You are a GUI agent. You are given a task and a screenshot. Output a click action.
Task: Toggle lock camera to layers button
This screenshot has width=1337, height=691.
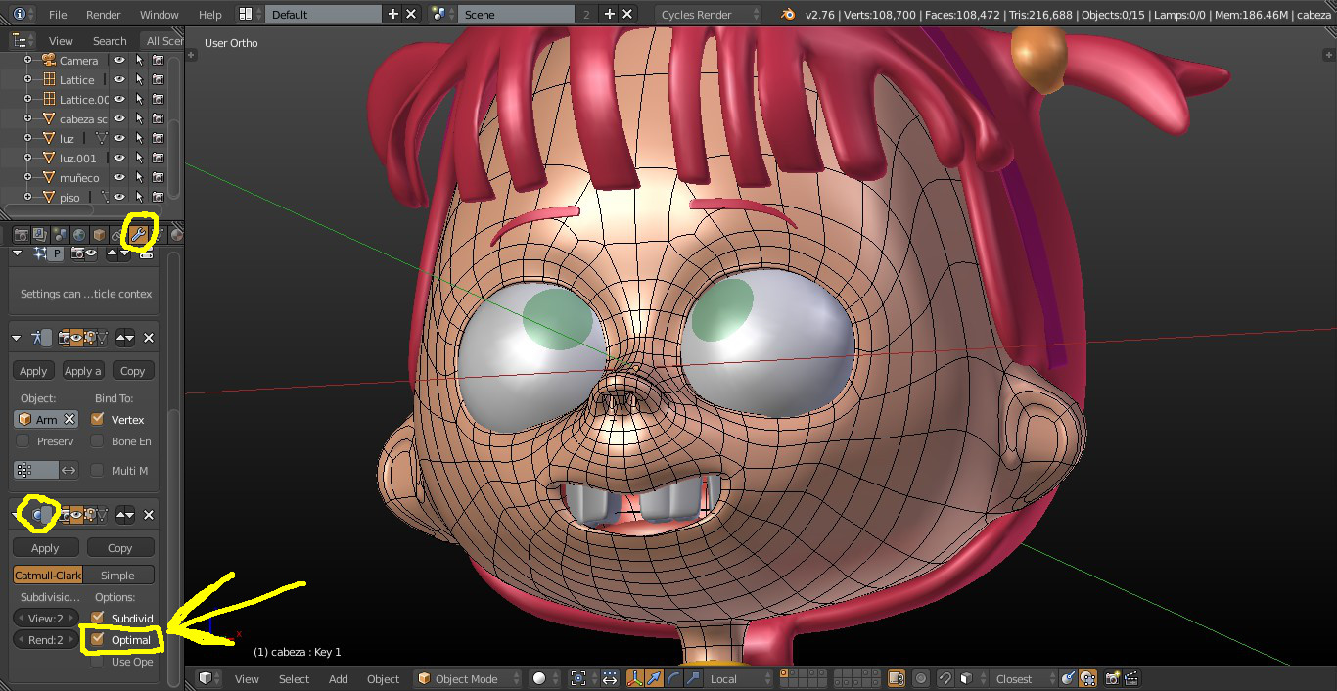pos(896,678)
